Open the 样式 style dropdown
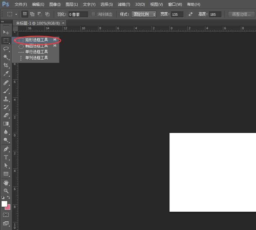Viewport: 256px width, 230px height. [144, 14]
